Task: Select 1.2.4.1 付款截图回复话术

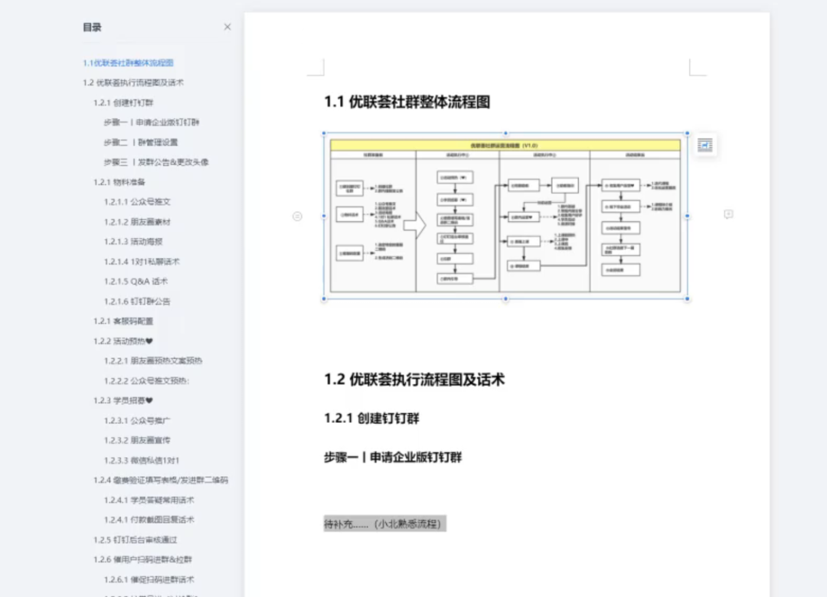Action: pos(149,520)
